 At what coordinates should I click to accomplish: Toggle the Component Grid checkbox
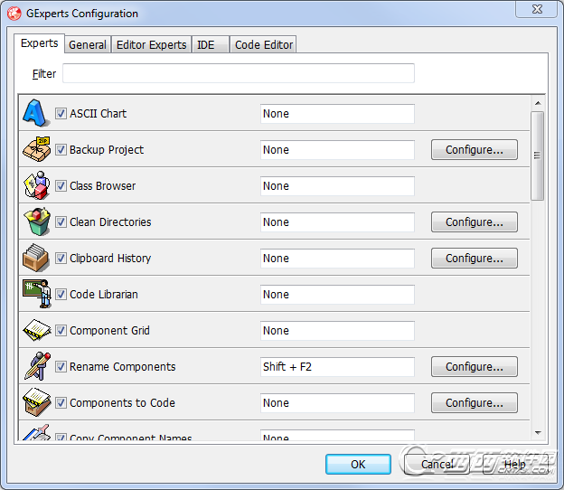[61, 331]
